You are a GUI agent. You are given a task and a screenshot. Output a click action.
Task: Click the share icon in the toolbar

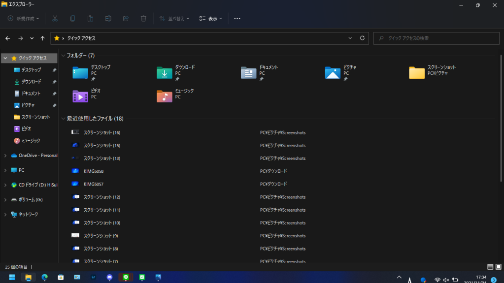(x=126, y=19)
